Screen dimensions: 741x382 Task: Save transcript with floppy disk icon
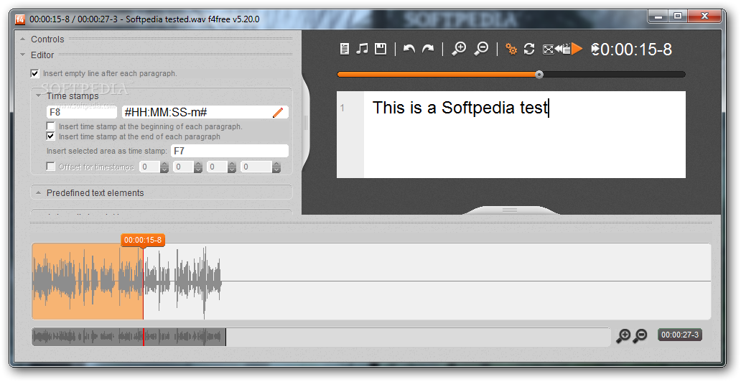(x=381, y=49)
